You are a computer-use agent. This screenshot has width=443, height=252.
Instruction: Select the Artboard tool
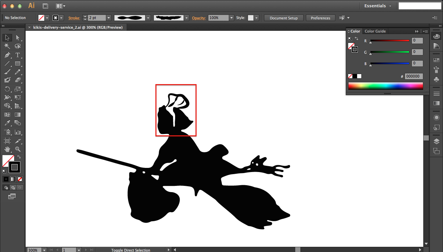point(7,141)
